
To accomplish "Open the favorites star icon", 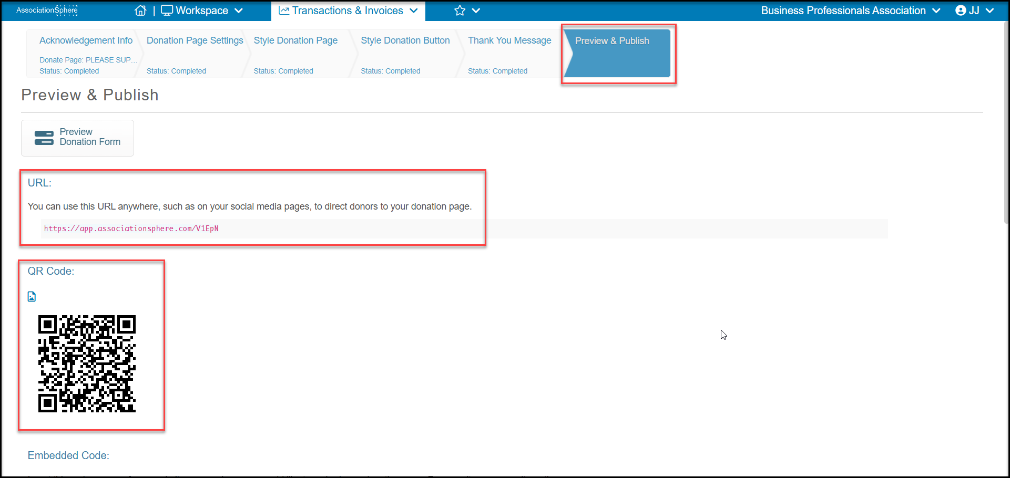I will point(460,11).
